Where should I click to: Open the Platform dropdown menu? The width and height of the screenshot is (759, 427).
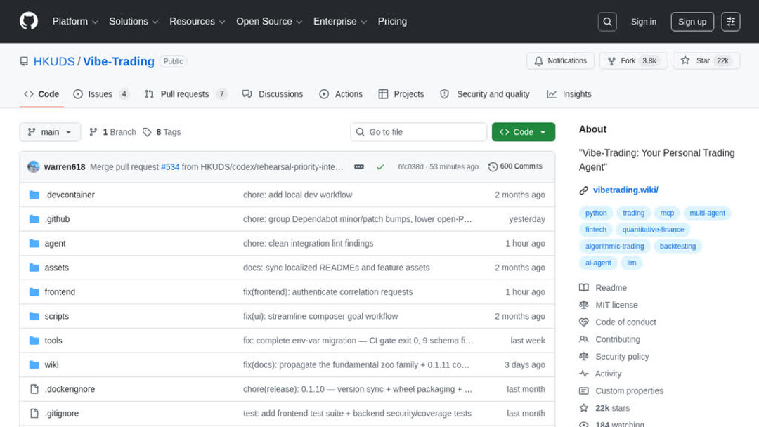click(75, 22)
